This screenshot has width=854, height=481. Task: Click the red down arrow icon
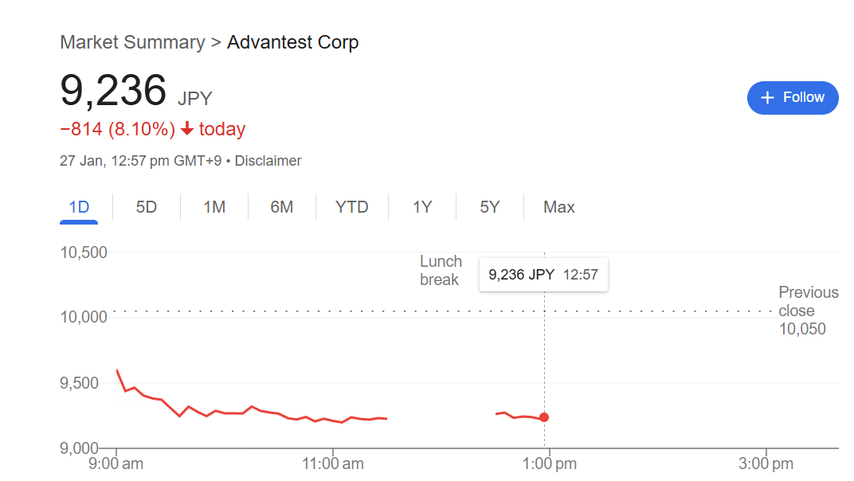187,129
